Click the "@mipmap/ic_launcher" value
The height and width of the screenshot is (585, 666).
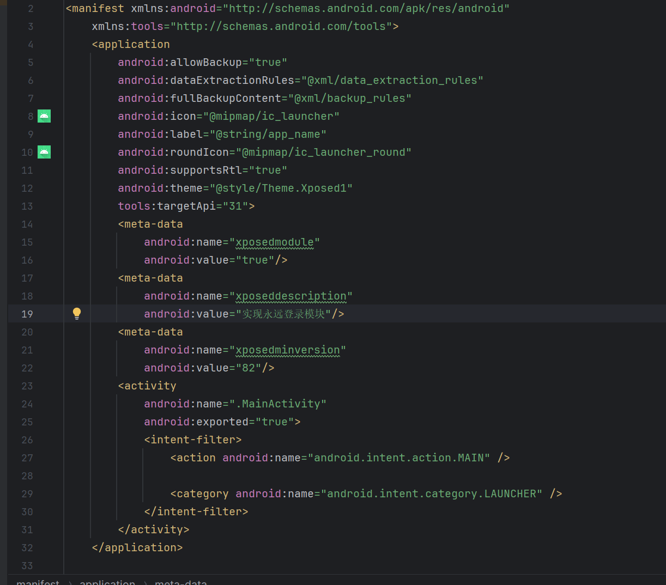pyautogui.click(x=271, y=117)
